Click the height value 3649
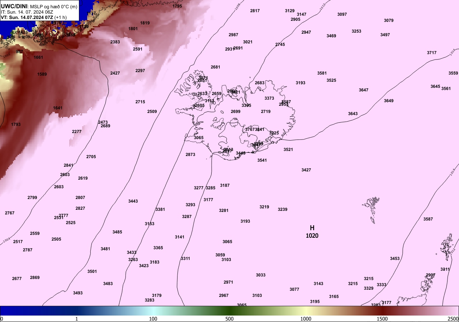The height and width of the screenshot is (322, 459). click(x=389, y=101)
